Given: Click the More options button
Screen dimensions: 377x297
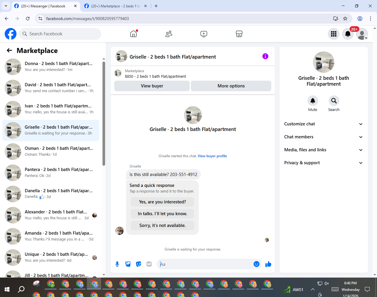Looking at the screenshot, I should click(x=231, y=86).
